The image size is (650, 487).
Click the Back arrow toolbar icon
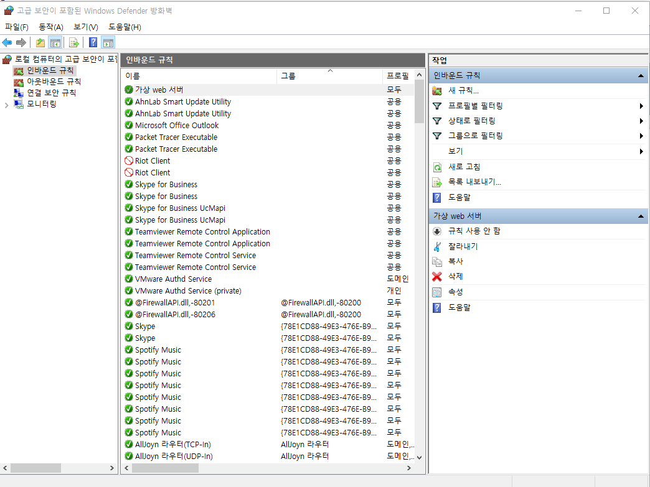pos(7,42)
